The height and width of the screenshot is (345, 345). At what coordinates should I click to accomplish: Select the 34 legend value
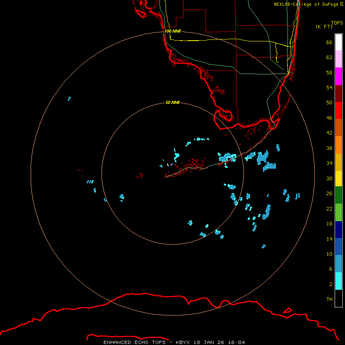click(x=329, y=163)
